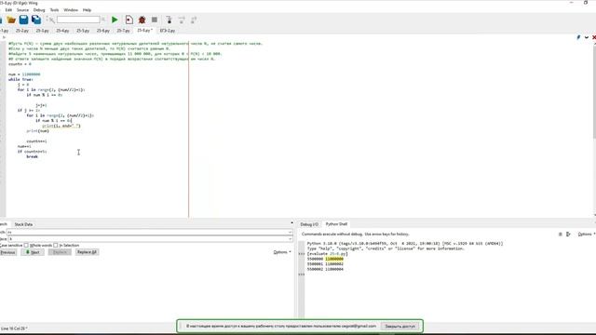
Task: Click the pin icon at editor top right
Action: coord(578,37)
